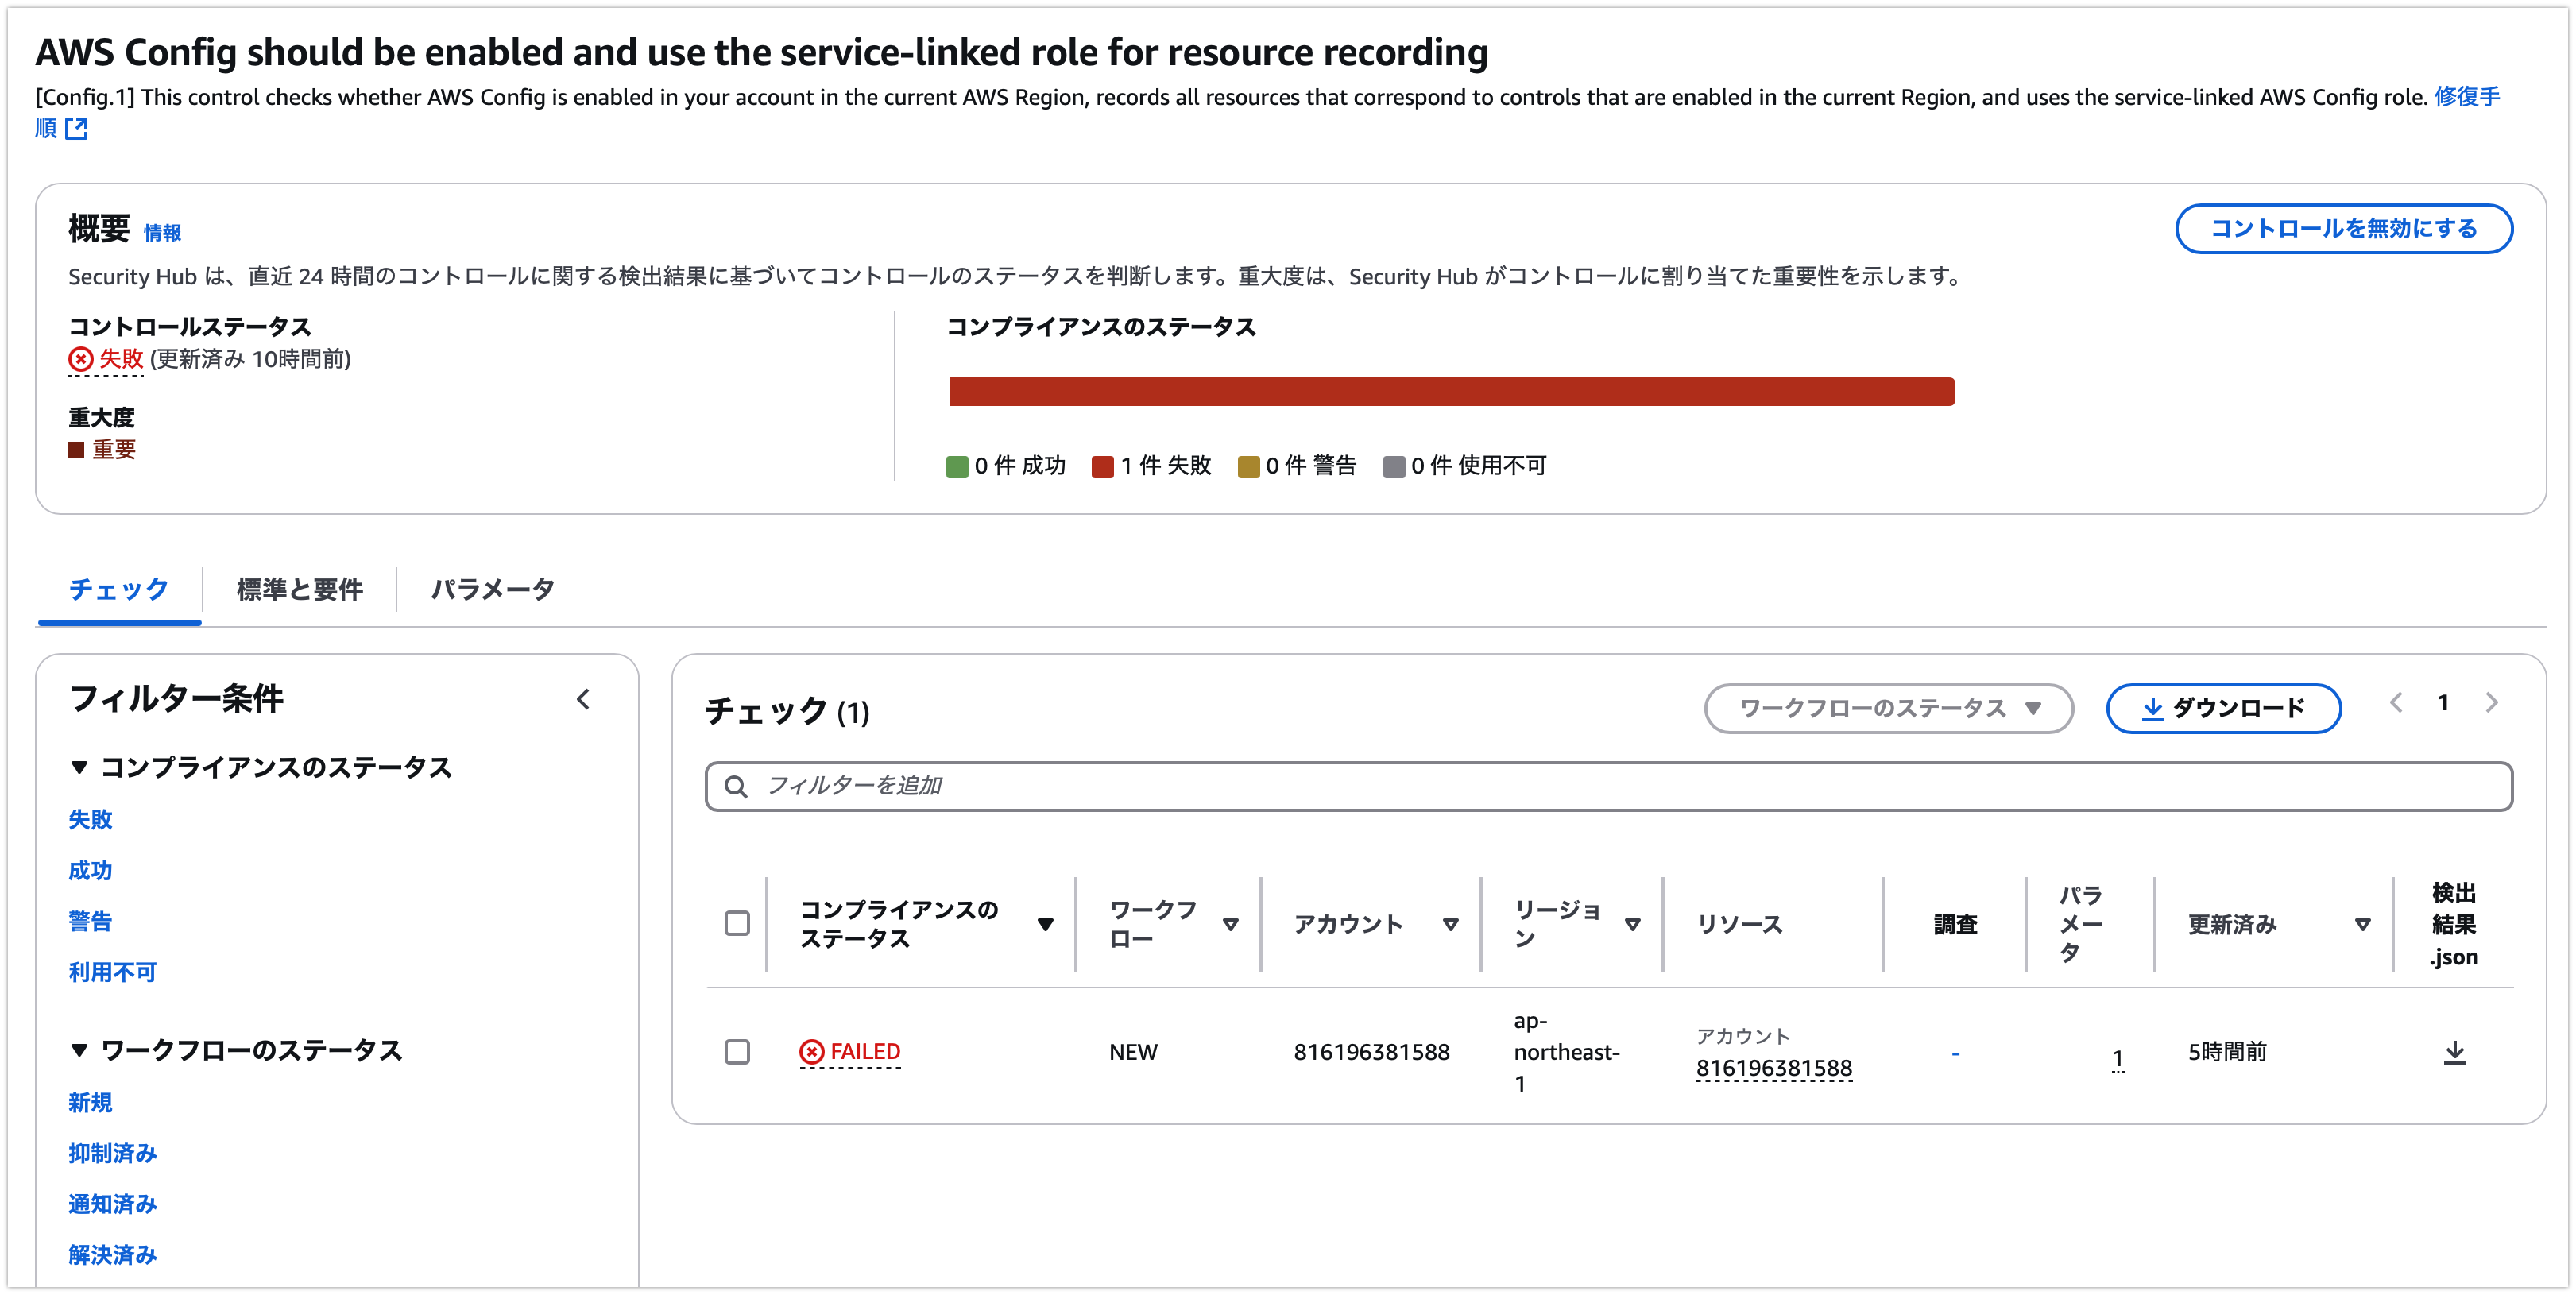Click the collapse chevron on フィルター条件 panel

click(x=584, y=700)
